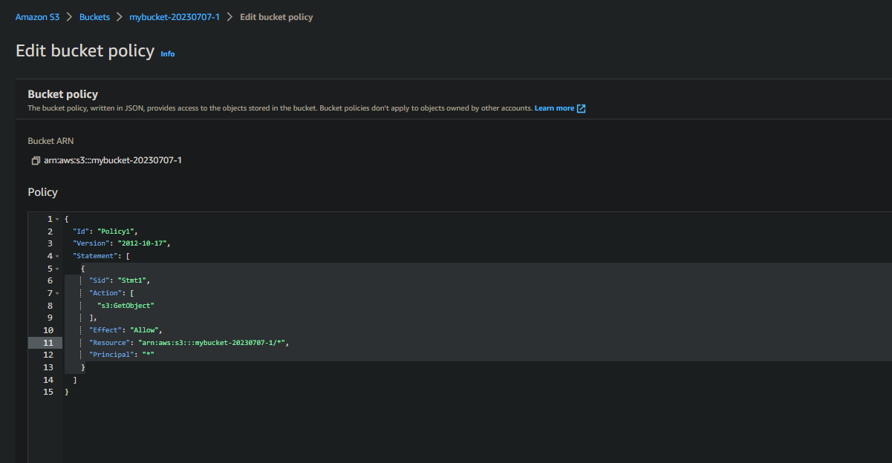Click the Learn more link
Viewport: 892px width, 463px height.
(554, 108)
